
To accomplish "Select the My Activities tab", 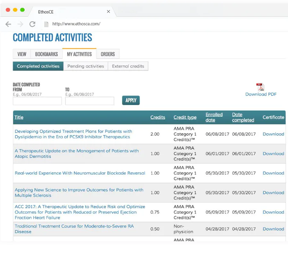I will click(x=79, y=54).
